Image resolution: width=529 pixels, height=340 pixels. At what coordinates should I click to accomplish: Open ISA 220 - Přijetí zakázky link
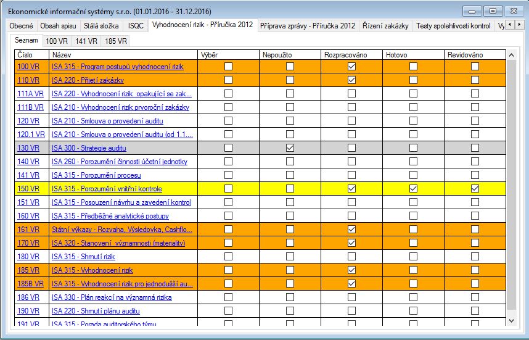coord(88,80)
